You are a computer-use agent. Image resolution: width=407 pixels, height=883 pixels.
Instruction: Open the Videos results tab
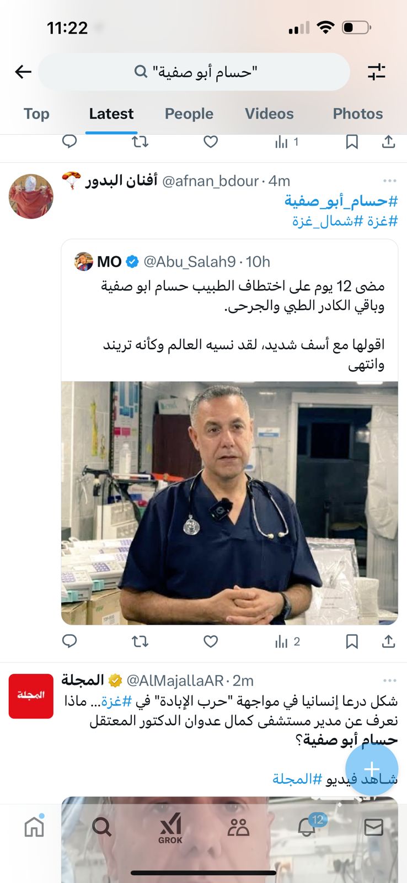point(269,114)
